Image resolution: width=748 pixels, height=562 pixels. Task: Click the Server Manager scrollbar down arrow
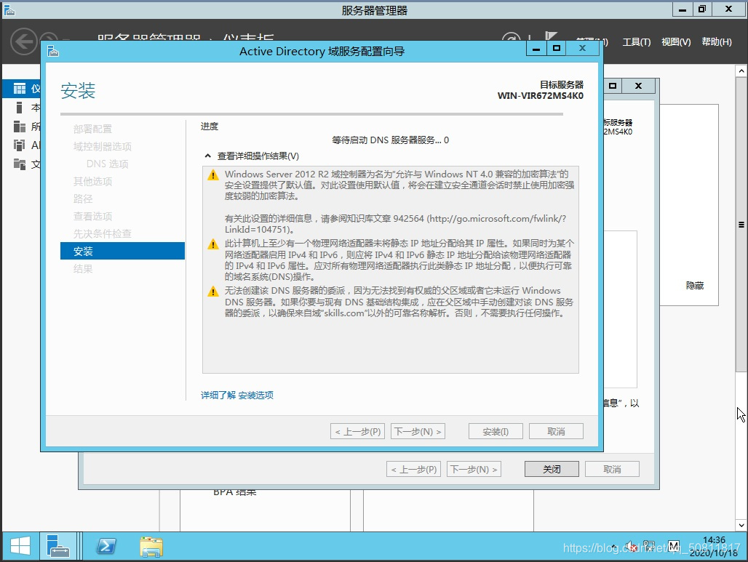(741, 525)
